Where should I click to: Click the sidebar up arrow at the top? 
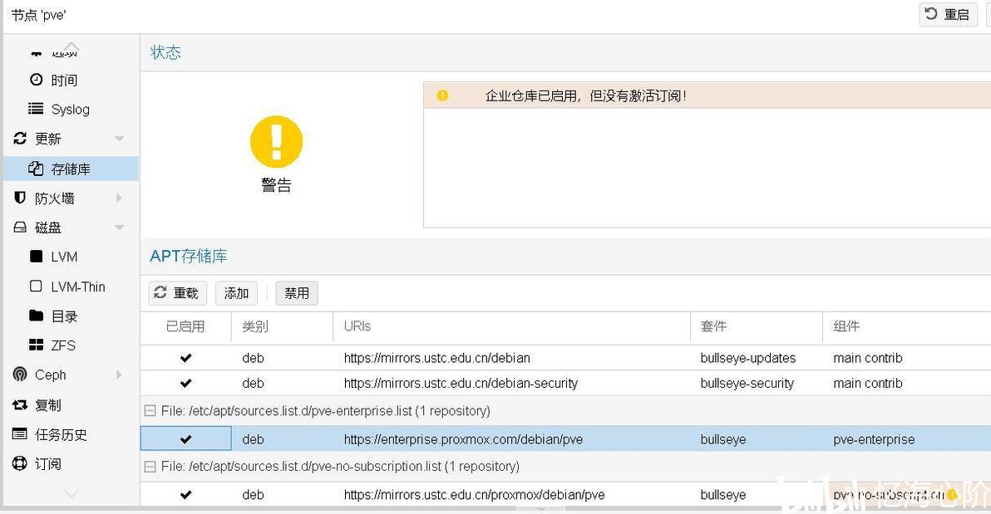coord(71,47)
